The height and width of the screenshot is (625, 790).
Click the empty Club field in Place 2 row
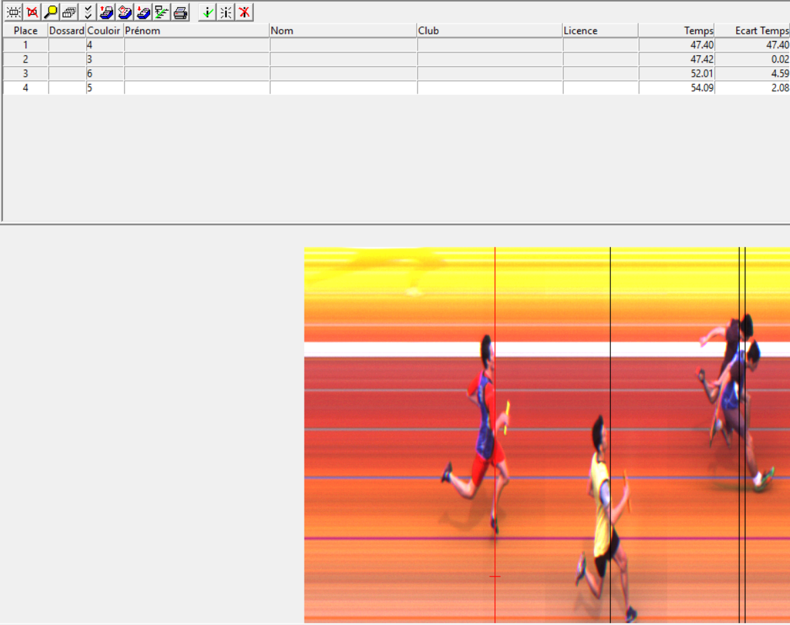click(x=490, y=59)
